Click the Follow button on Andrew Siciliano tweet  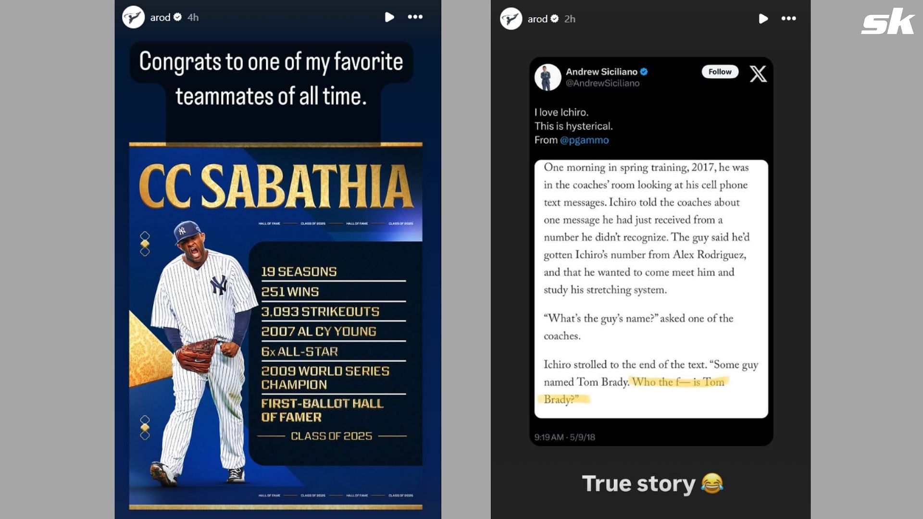pos(721,71)
